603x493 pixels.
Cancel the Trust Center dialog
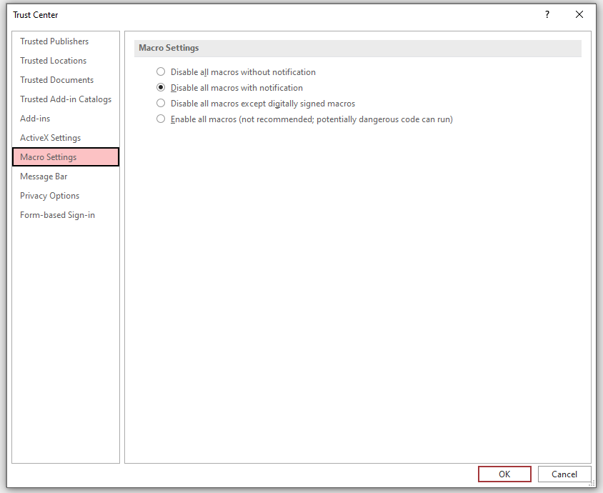[564, 474]
